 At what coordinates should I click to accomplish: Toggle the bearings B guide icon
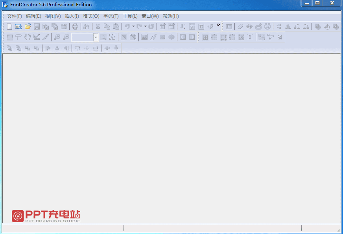[x=250, y=37]
